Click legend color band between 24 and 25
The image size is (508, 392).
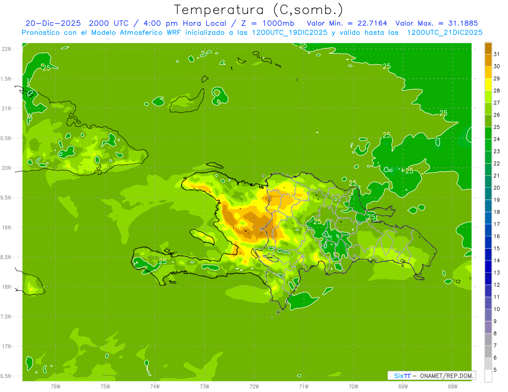(488, 133)
